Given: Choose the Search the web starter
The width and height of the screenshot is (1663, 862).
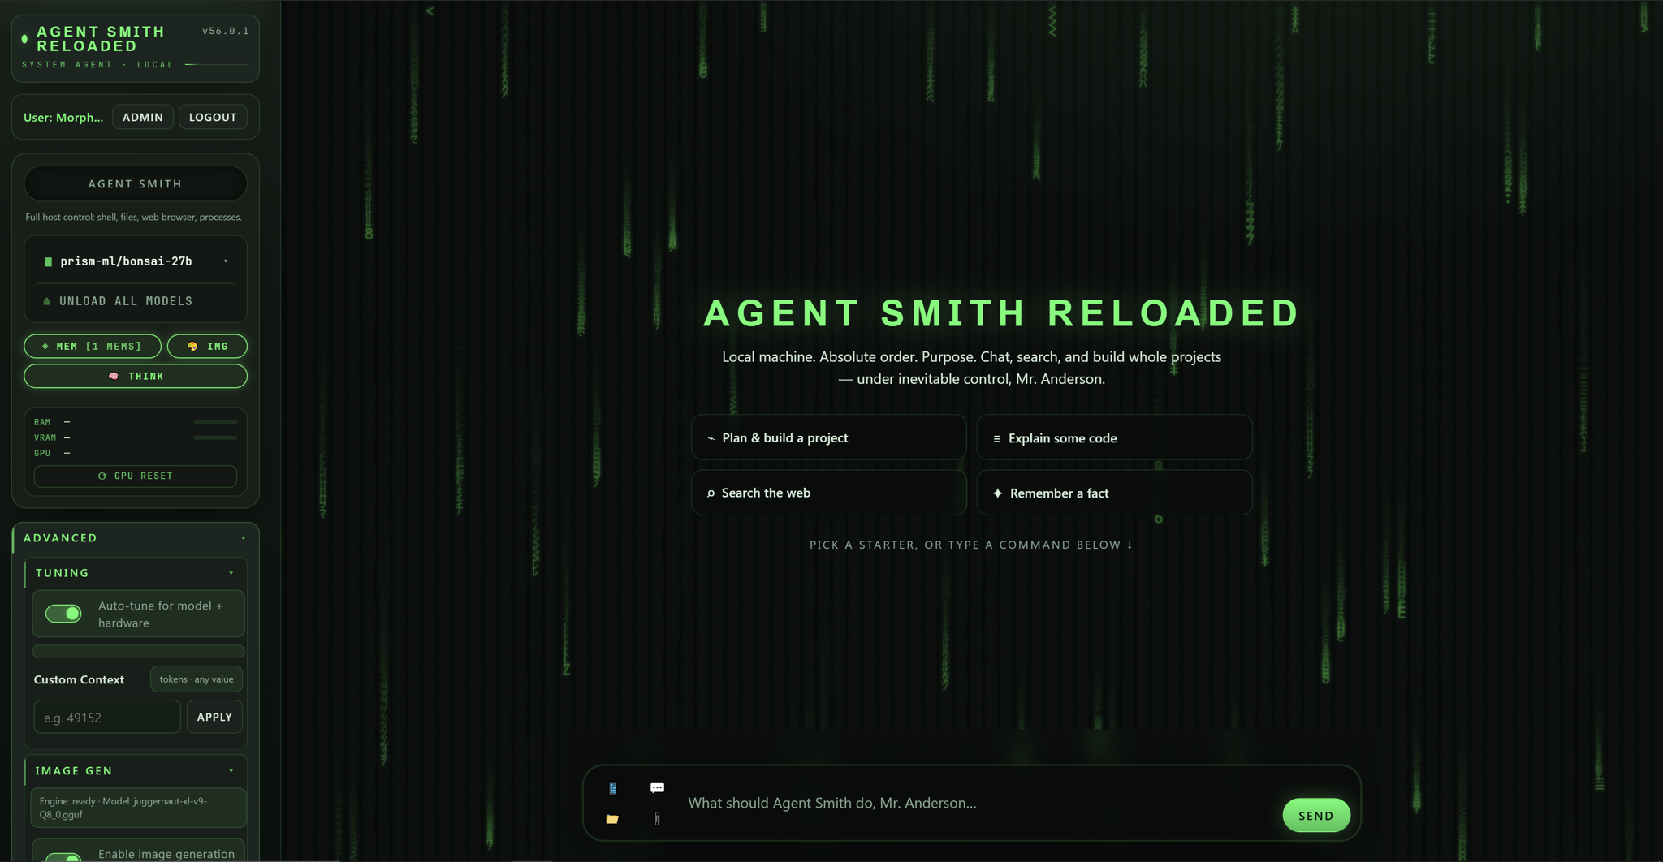Looking at the screenshot, I should [829, 493].
